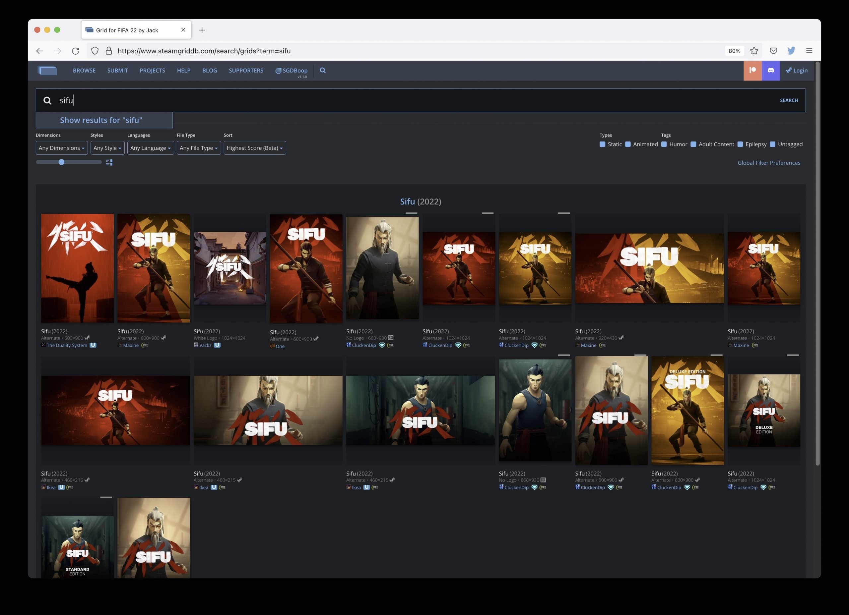Click the SteamGridDB logo icon
Screen dimensions: 849x615
point(47,70)
